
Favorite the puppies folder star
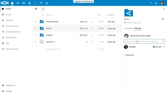[36, 35]
